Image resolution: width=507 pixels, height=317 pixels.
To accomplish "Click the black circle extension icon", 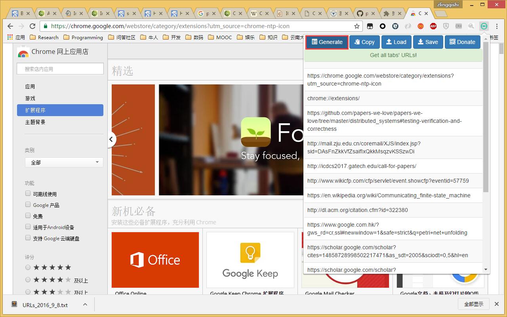I will [383, 26].
